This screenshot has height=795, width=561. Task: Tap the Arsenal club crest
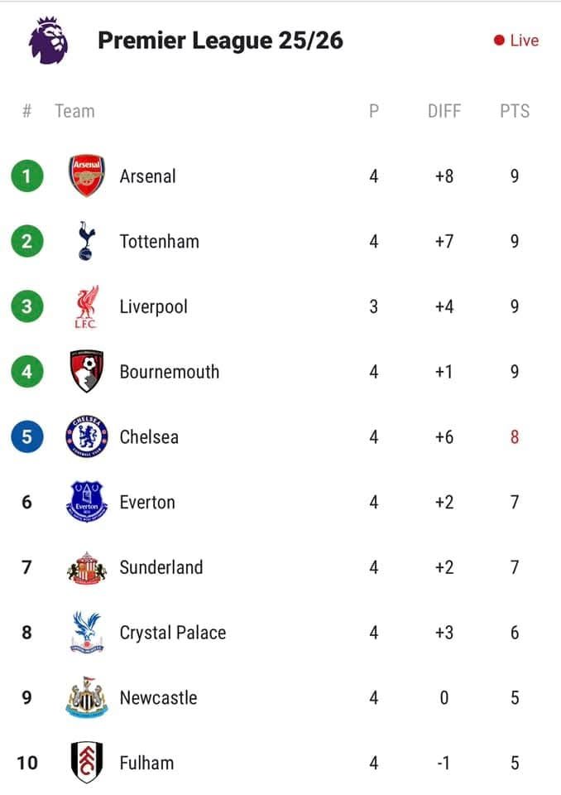[86, 176]
